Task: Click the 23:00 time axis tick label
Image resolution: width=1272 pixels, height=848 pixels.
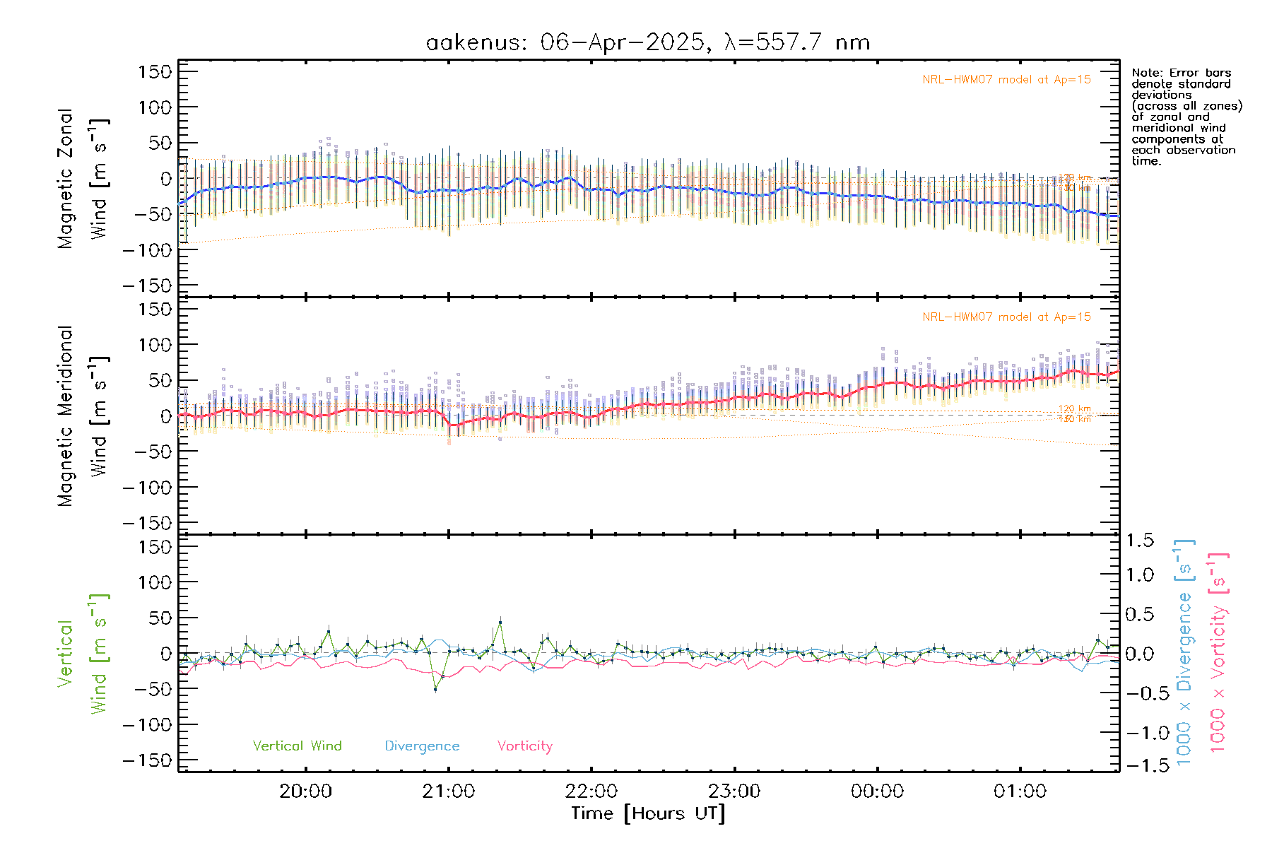Action: point(734,791)
